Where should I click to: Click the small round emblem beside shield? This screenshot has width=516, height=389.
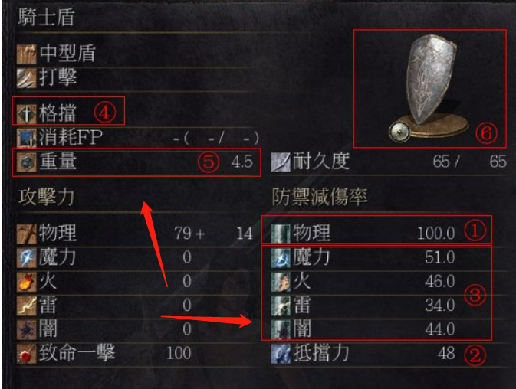click(x=399, y=132)
